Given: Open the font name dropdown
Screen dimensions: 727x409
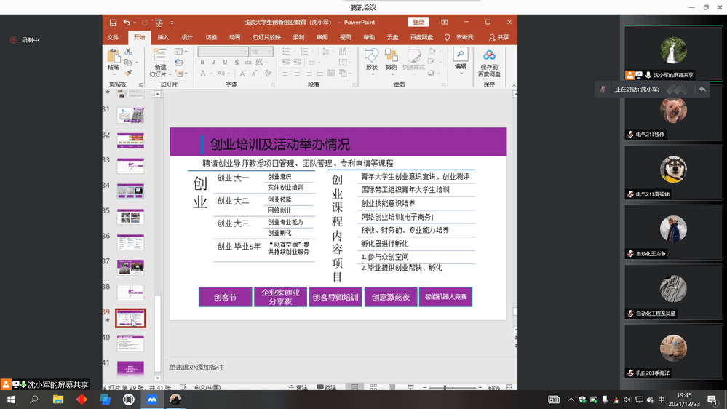Looking at the screenshot, I should 245,52.
